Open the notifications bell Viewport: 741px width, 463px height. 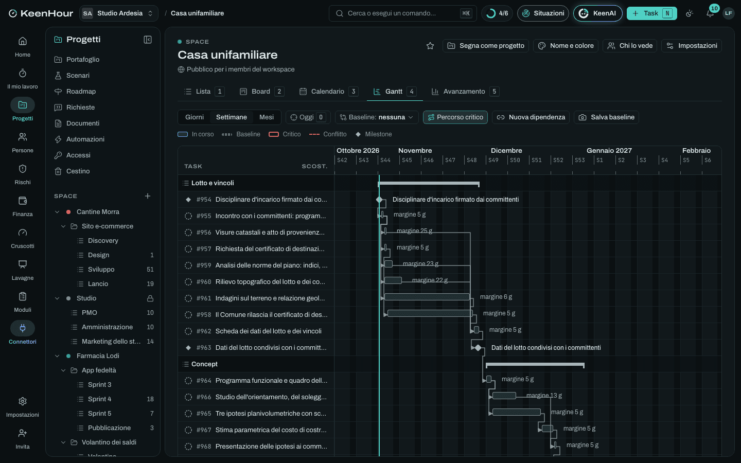pos(710,13)
